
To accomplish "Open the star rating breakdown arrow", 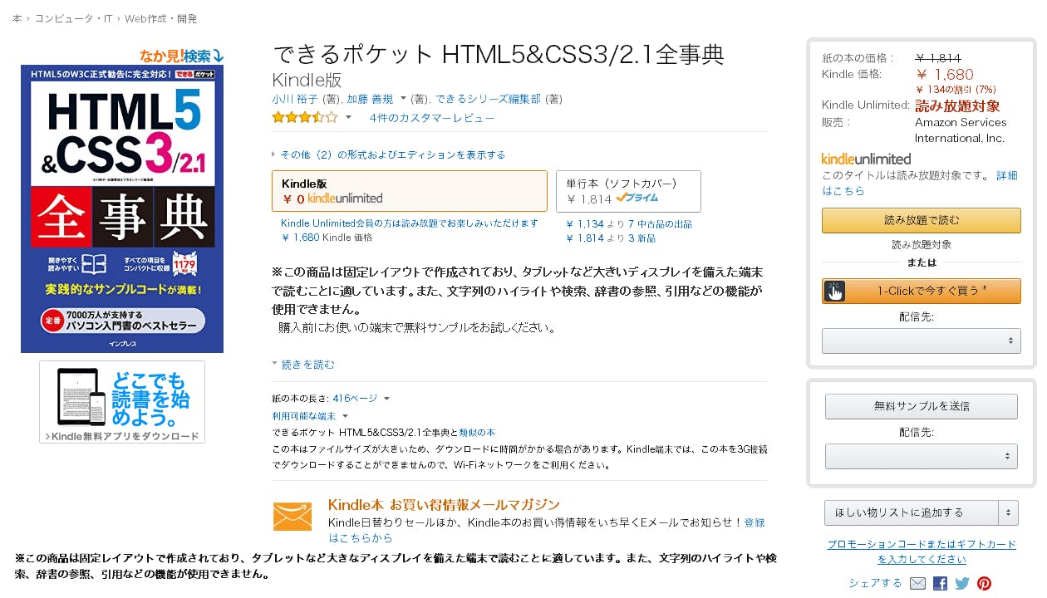I will pos(349,117).
